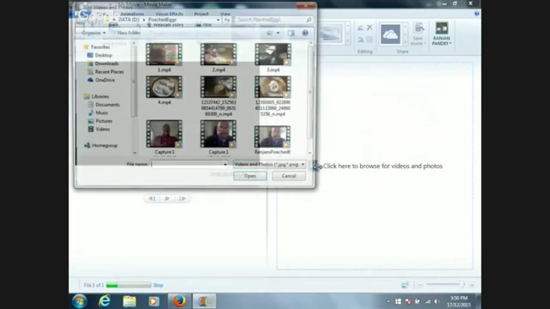The height and width of the screenshot is (309, 550).
Task: Click the Open button in file dialog
Action: tap(250, 176)
